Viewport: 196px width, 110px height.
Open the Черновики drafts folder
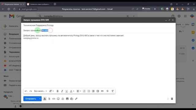point(14,52)
